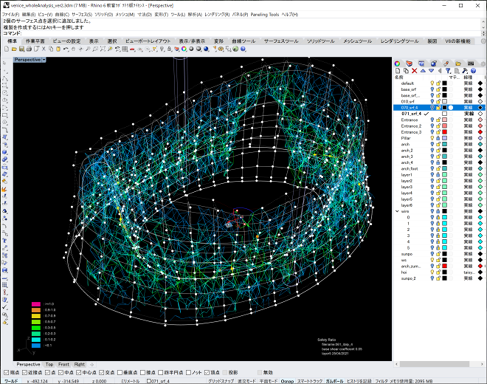
Task: Click the layer Filter funnel icon
Action: click(x=448, y=71)
